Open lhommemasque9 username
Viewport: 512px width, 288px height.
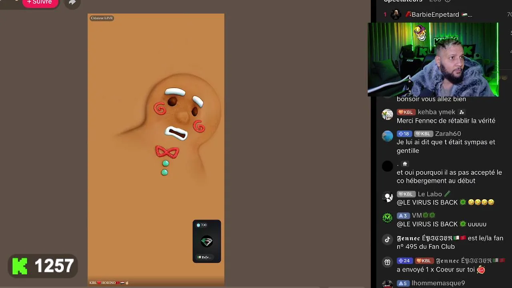(438, 283)
